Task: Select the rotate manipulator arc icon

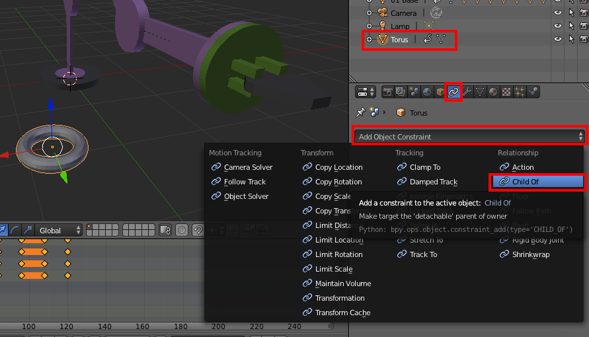Action: pyautogui.click(x=15, y=230)
